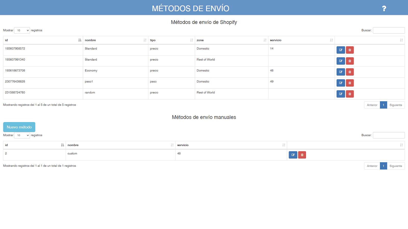The height and width of the screenshot is (229, 408).
Task: Focus the Buscar field for Shopify methods
Action: tap(389, 30)
